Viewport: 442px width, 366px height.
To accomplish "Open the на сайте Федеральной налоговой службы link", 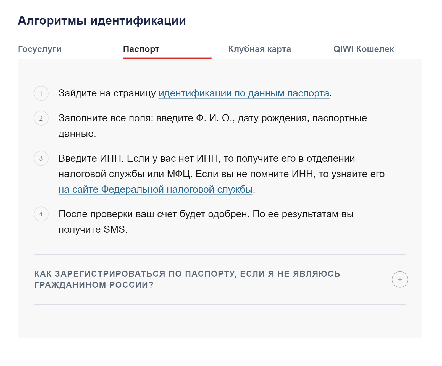I will 156,190.
